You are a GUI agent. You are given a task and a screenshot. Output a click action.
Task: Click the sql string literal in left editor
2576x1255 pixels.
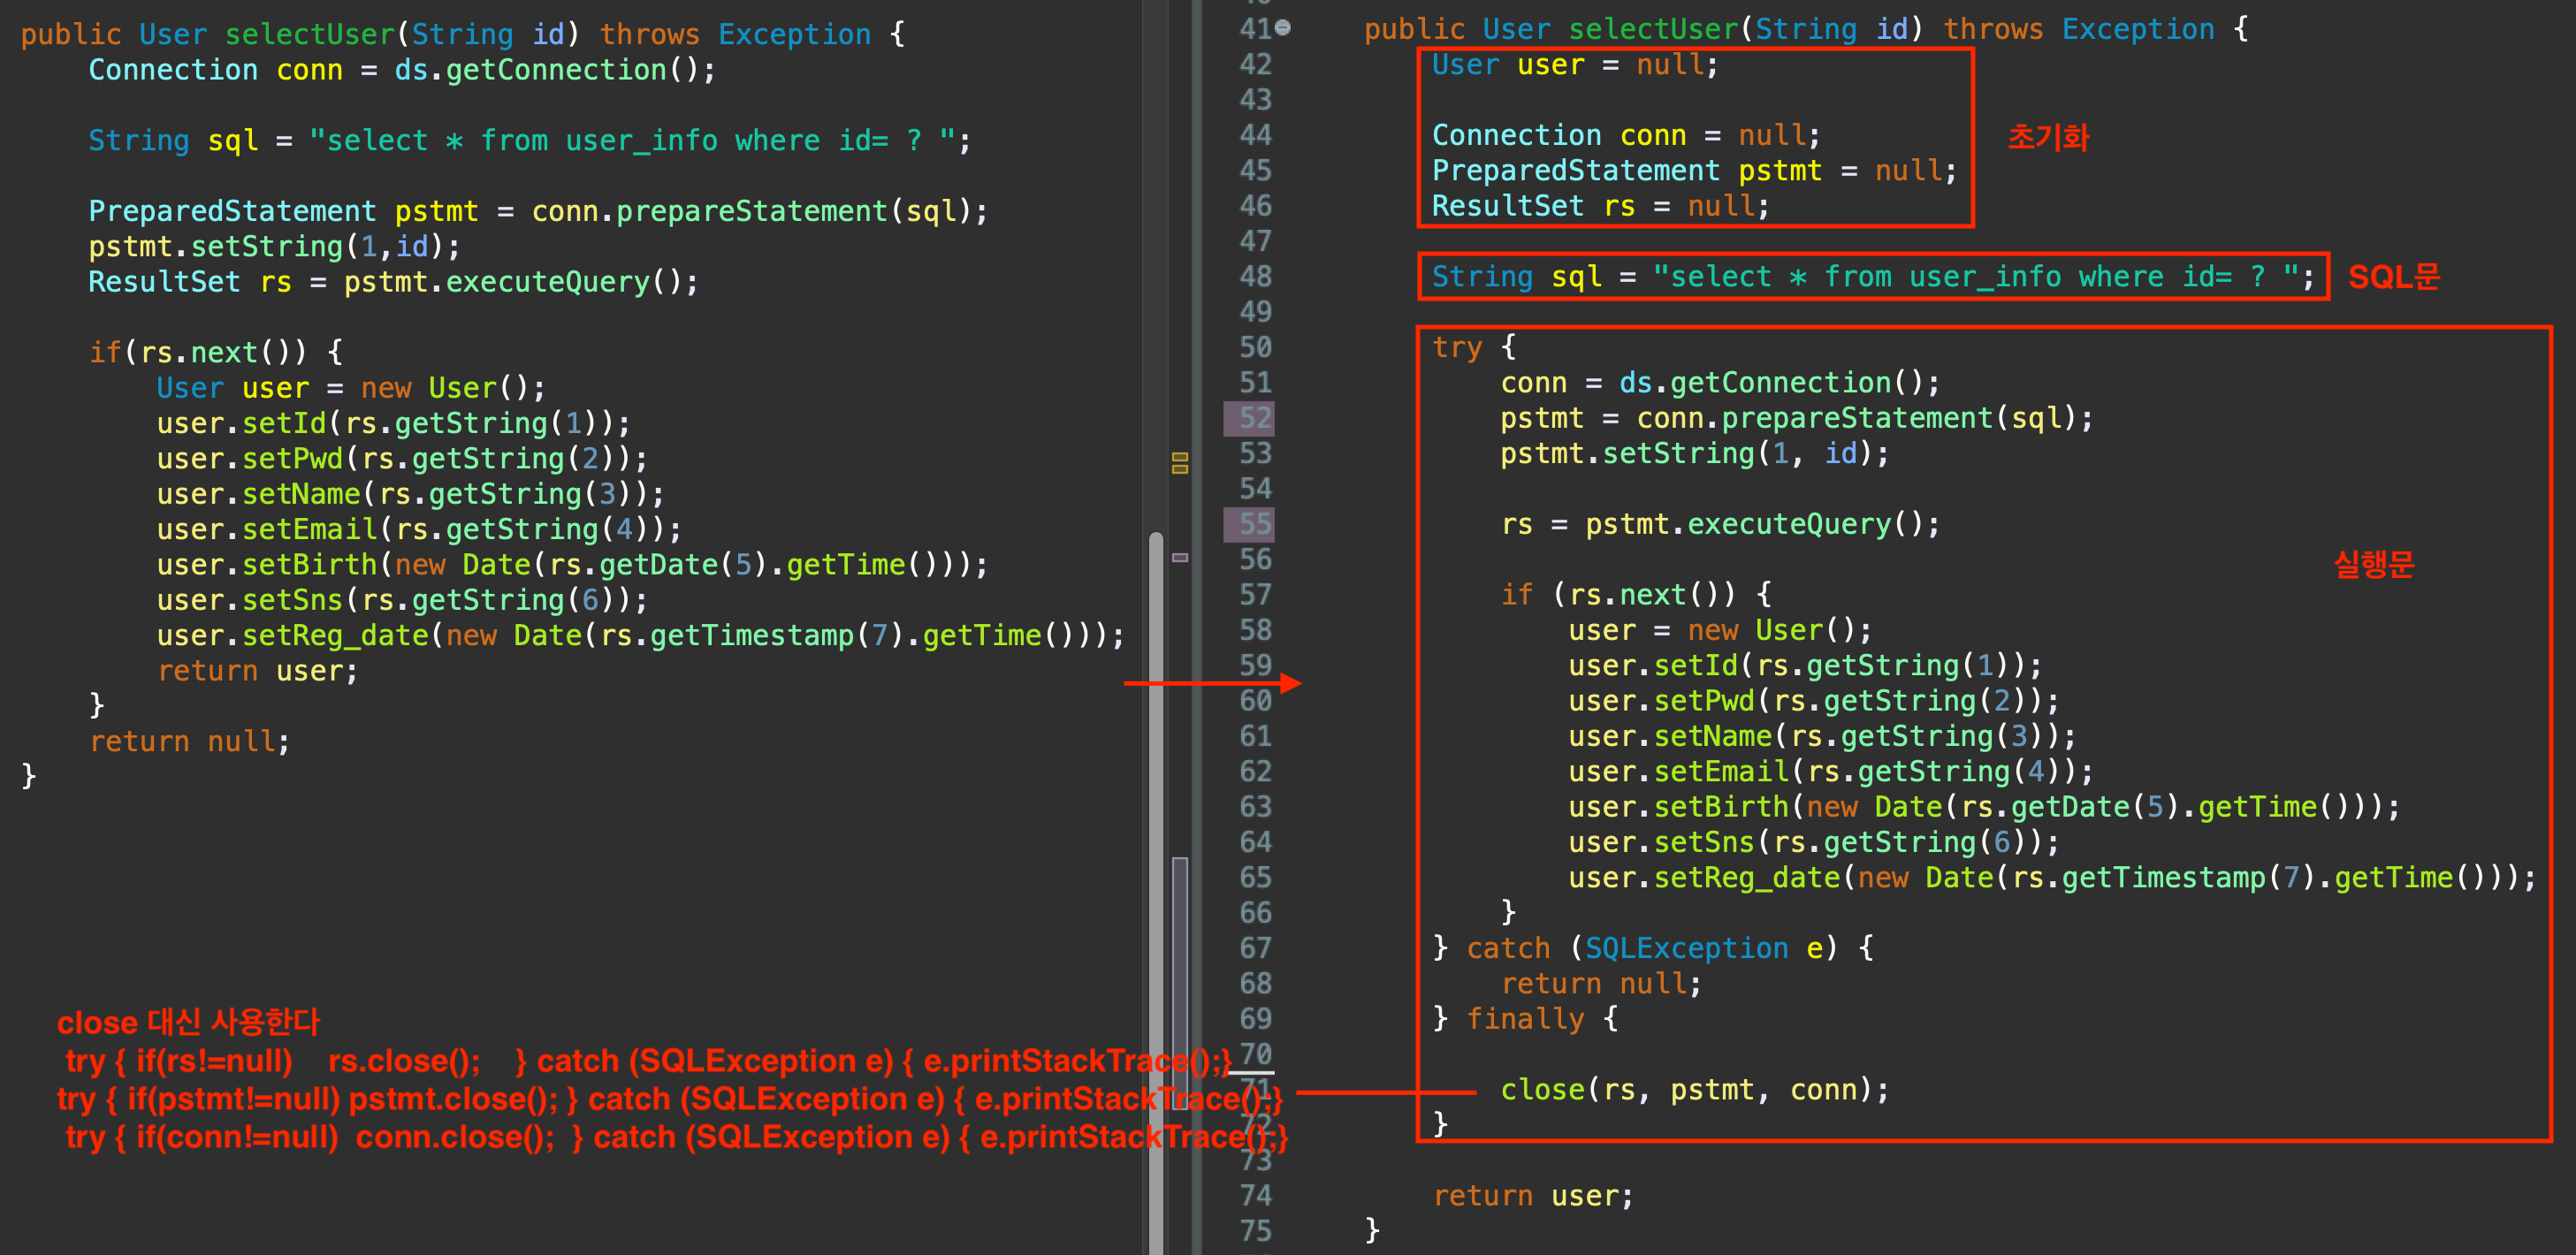pos(632,141)
